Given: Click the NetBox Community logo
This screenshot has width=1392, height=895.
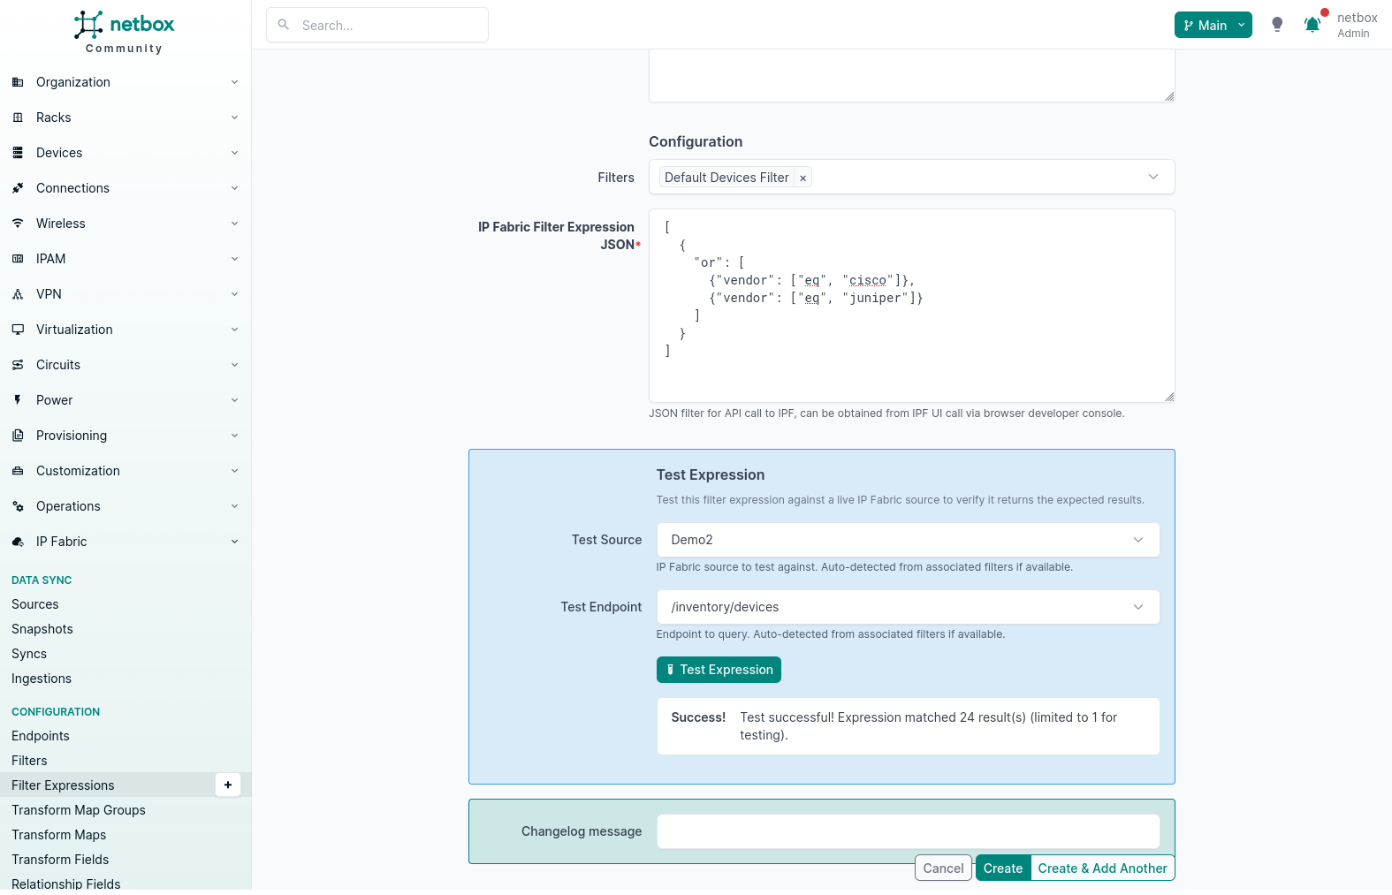Looking at the screenshot, I should pos(125,32).
